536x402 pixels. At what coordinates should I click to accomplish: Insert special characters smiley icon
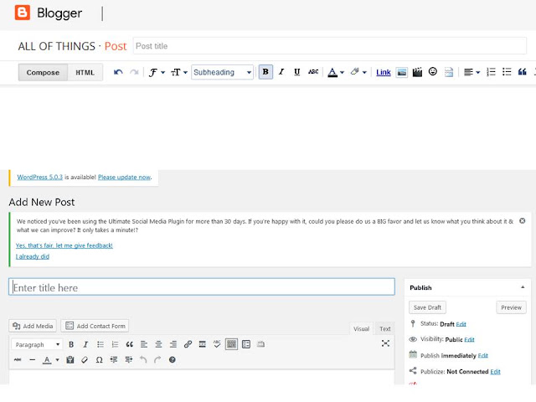(x=433, y=71)
